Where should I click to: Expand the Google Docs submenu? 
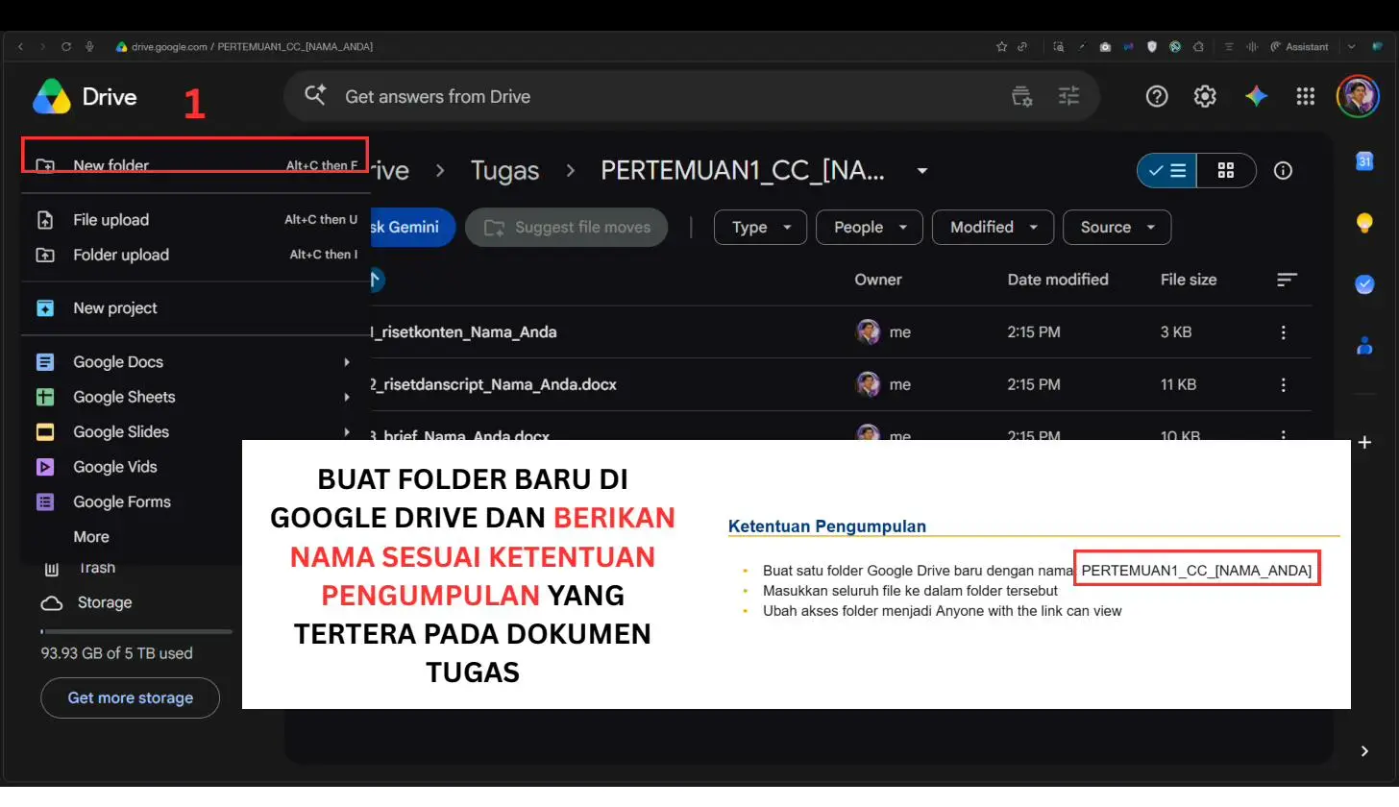pos(195,362)
